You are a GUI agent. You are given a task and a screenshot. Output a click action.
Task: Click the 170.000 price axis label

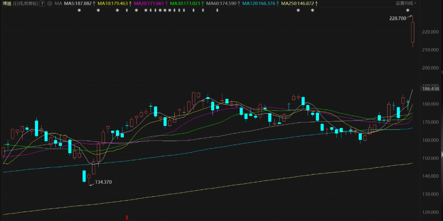coord(431,122)
